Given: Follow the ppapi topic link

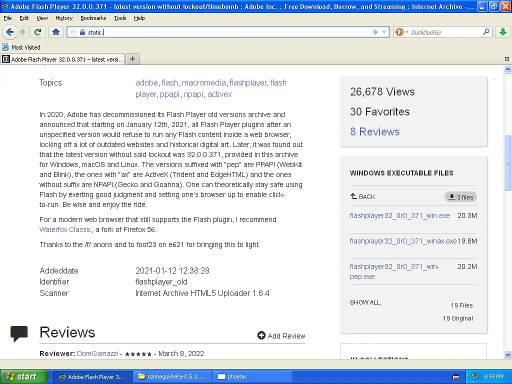Looking at the screenshot, I should [170, 94].
